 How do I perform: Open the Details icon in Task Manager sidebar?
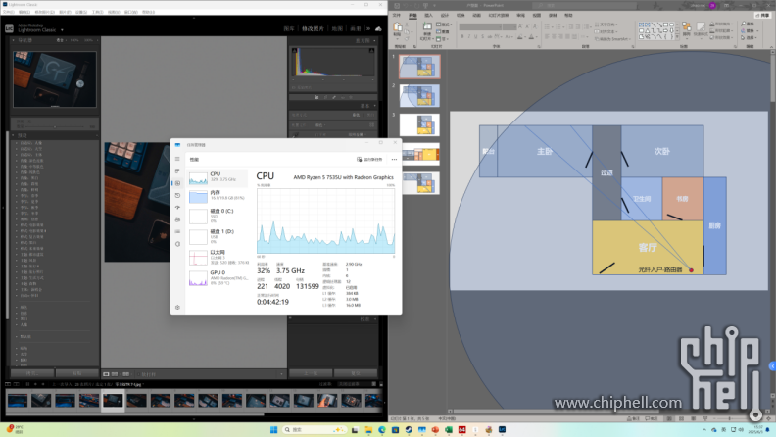177,231
